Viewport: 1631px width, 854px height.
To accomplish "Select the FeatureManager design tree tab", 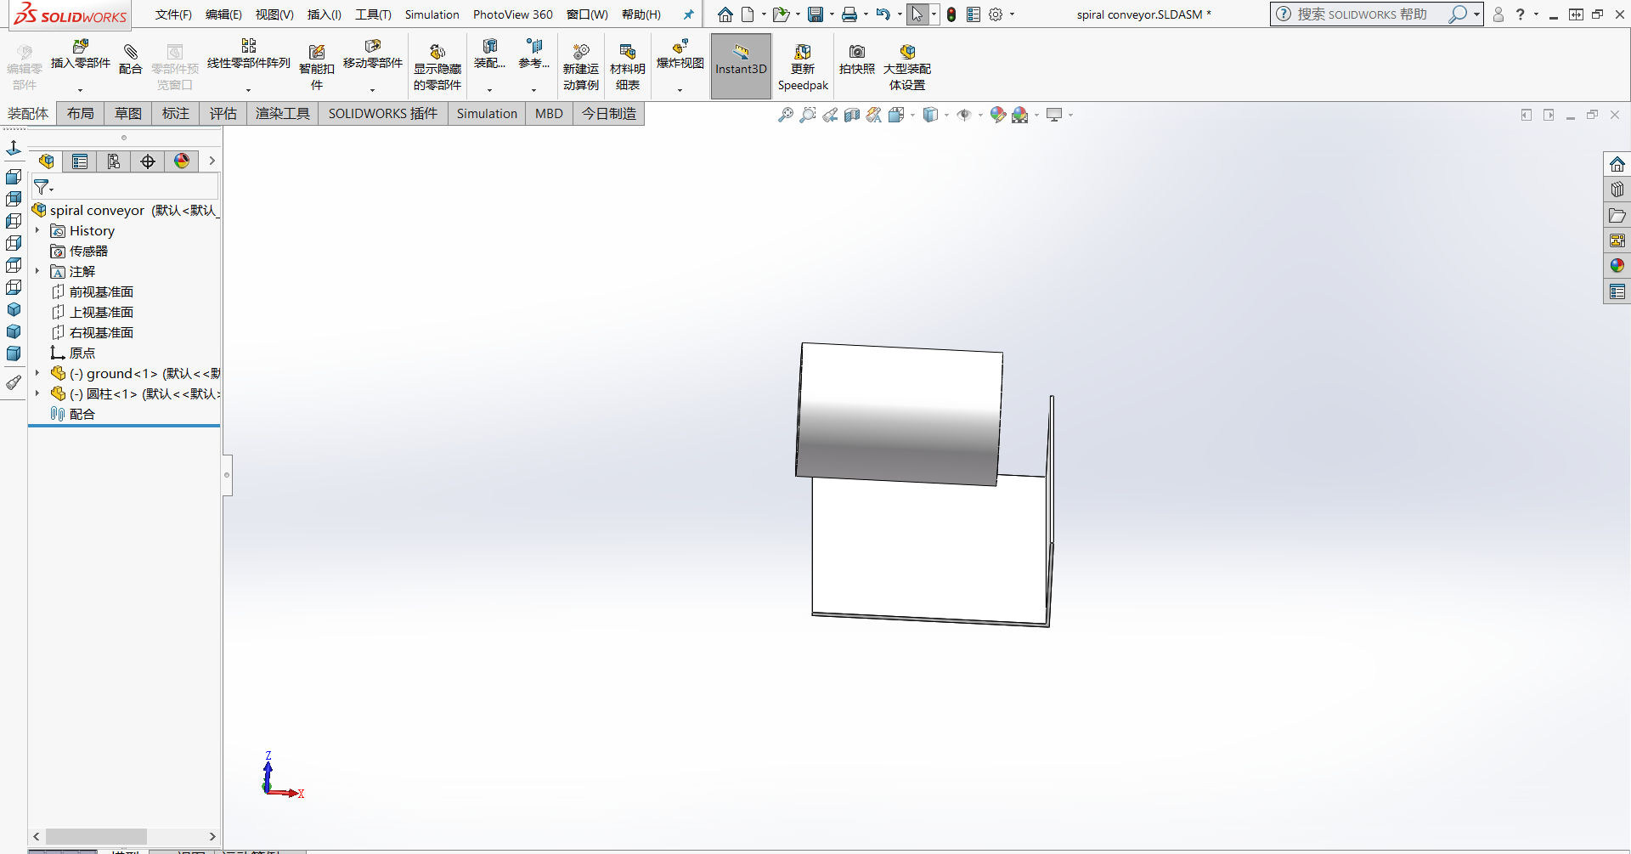I will pyautogui.click(x=46, y=161).
